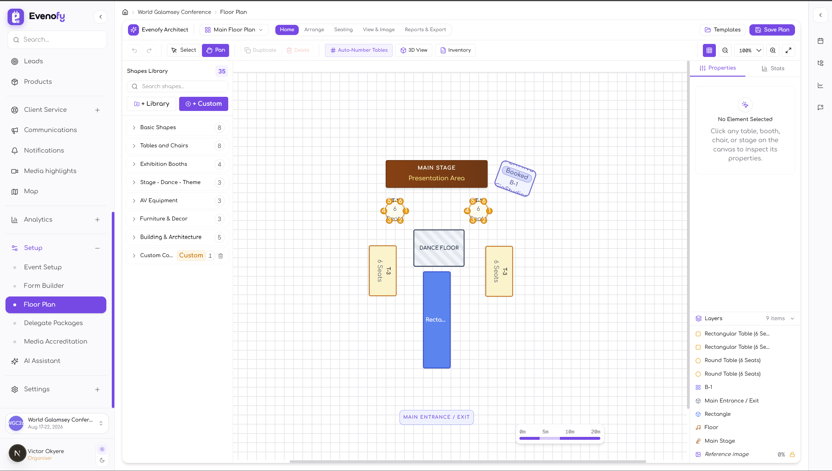
Task: Open the Reports & Export tab
Action: tap(425, 30)
